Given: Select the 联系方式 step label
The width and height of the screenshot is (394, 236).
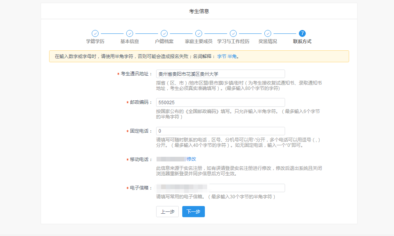Looking at the screenshot, I should [302, 42].
